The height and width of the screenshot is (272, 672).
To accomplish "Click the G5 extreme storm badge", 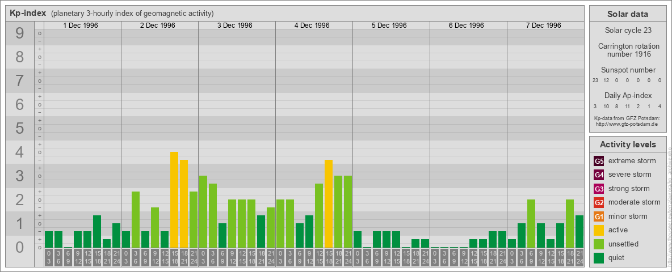I will [599, 161].
